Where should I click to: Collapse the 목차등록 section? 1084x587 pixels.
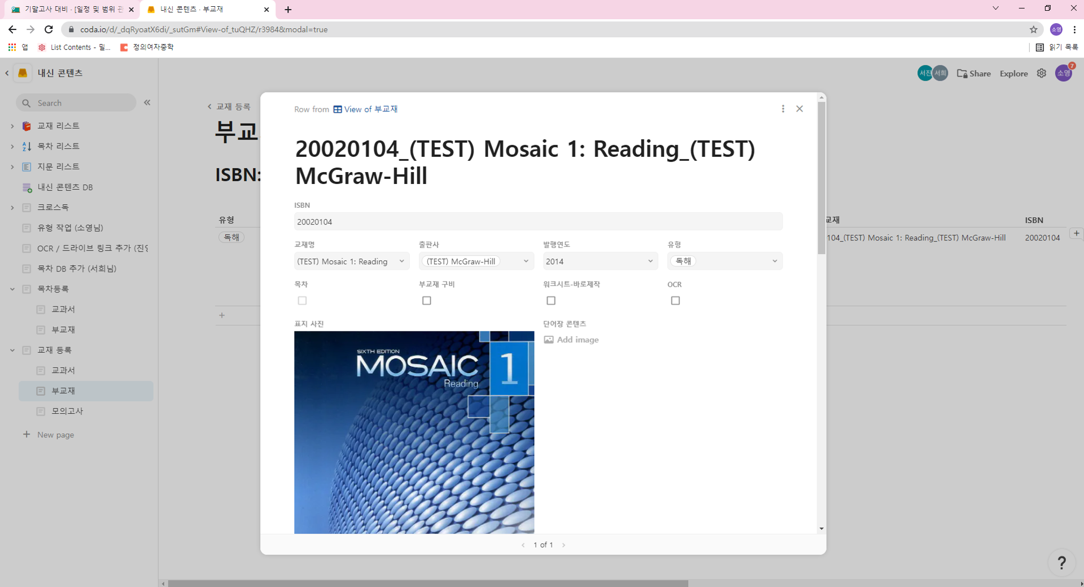12,289
